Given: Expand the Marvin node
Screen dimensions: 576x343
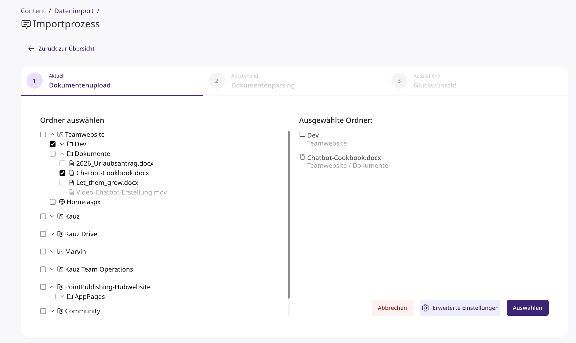Looking at the screenshot, I should click(52, 251).
